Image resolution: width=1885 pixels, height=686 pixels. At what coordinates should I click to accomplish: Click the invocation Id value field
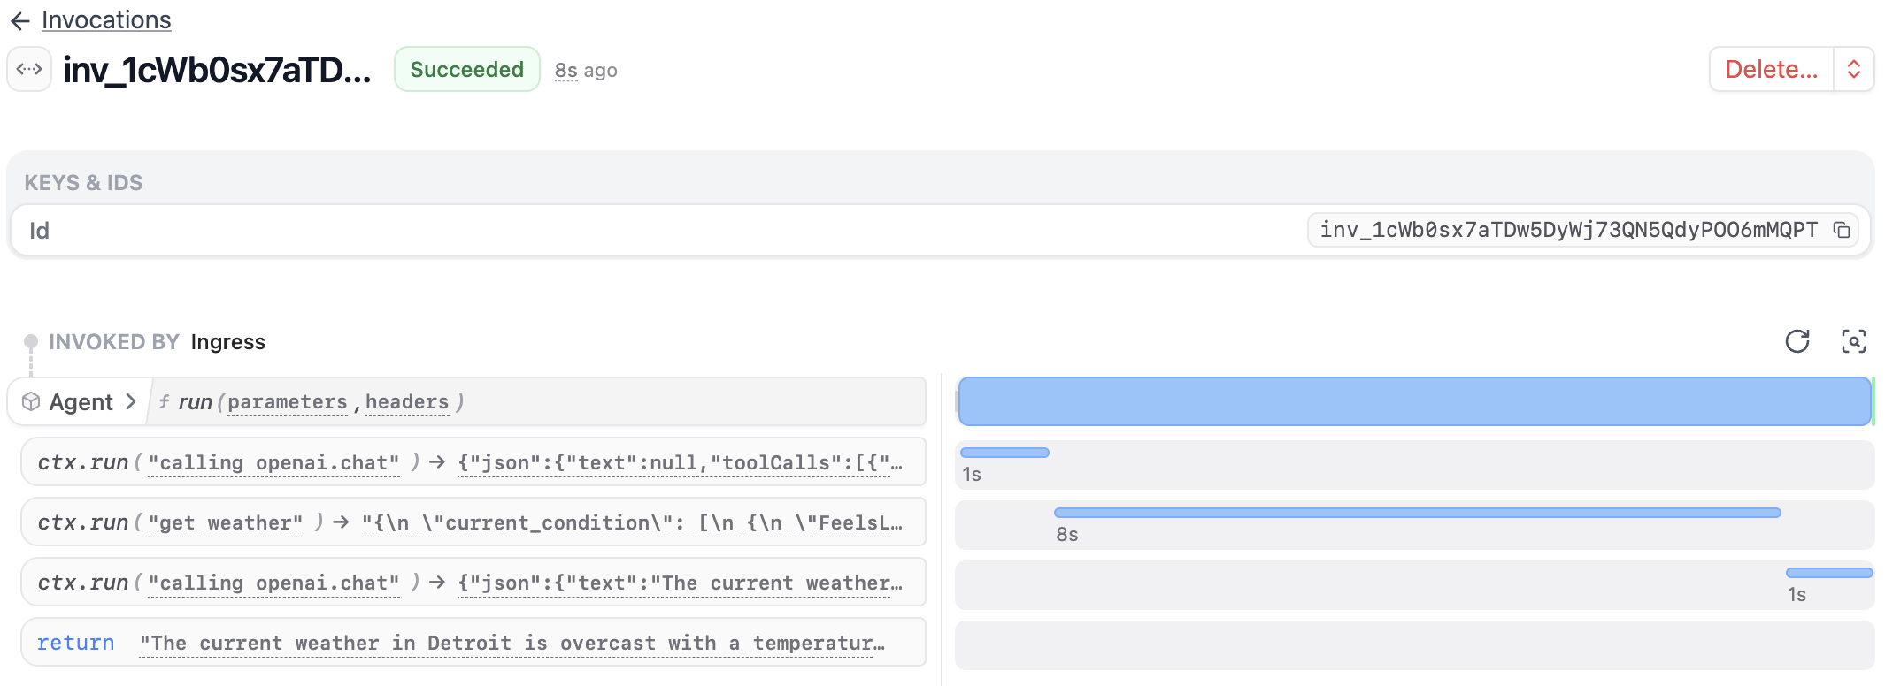click(x=1567, y=231)
